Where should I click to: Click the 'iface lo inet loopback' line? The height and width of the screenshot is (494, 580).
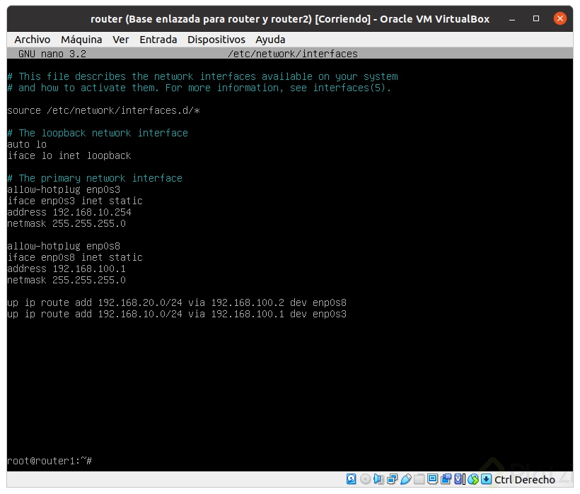(69, 155)
